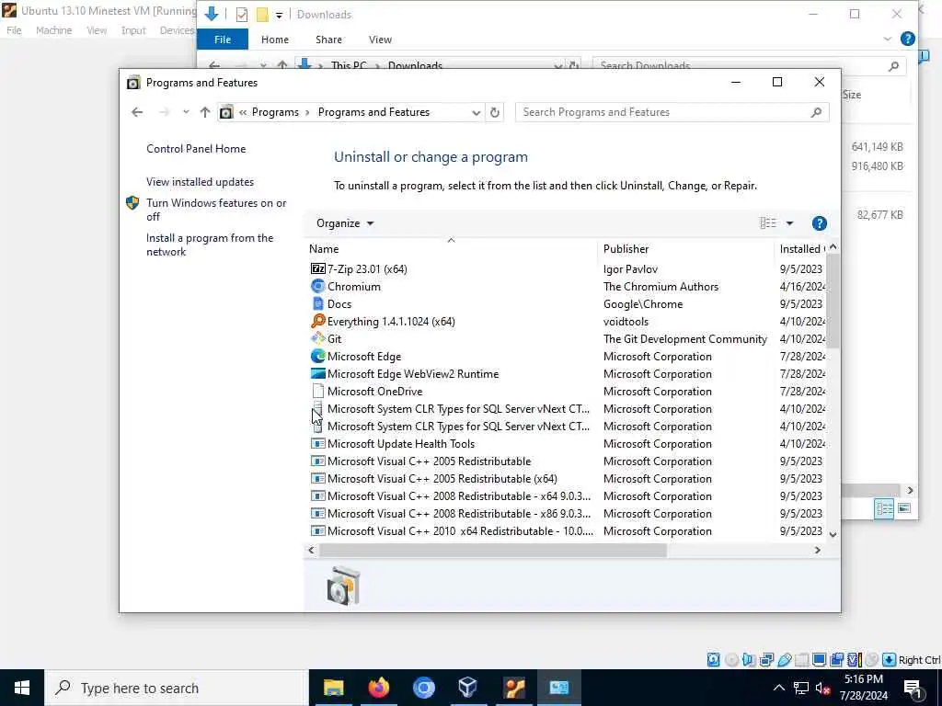The image size is (942, 706).
Task: Expand the Downloads window ribbon chevron
Action: click(888, 39)
